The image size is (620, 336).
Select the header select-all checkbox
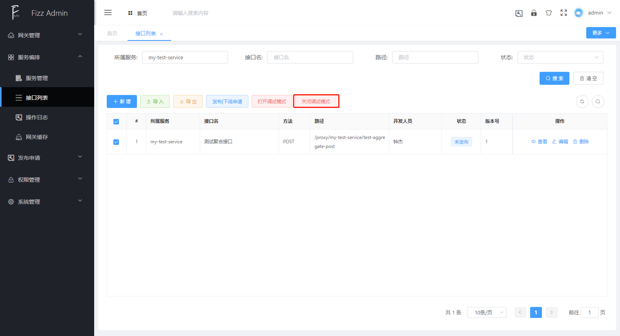116,121
